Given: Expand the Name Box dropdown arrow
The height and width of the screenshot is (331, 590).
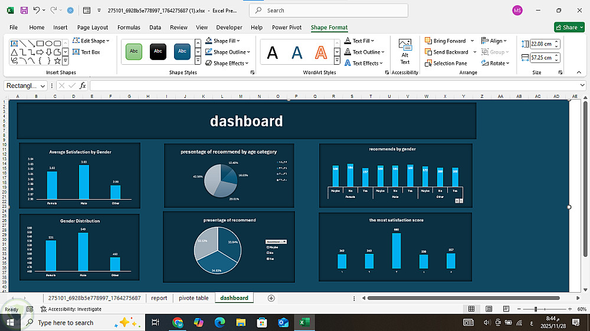Looking at the screenshot, I should tap(42, 86).
